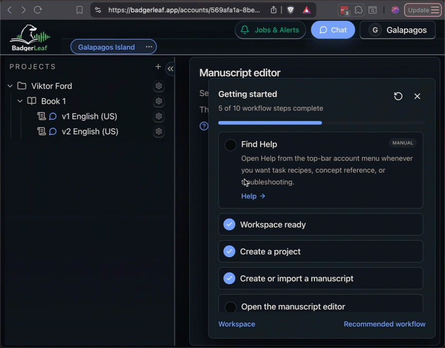Click the Brave Rewards triangle icon
The image size is (445, 348).
click(306, 10)
